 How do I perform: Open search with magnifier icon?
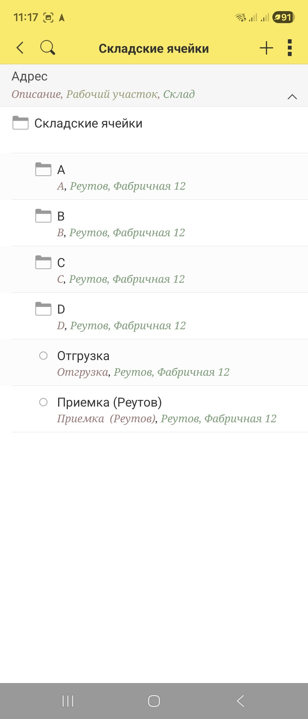point(47,48)
